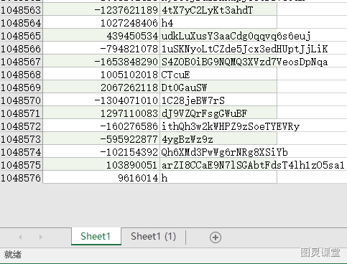347x264 pixels.
Task: Switch to the Sheet1 tab
Action: 96,236
